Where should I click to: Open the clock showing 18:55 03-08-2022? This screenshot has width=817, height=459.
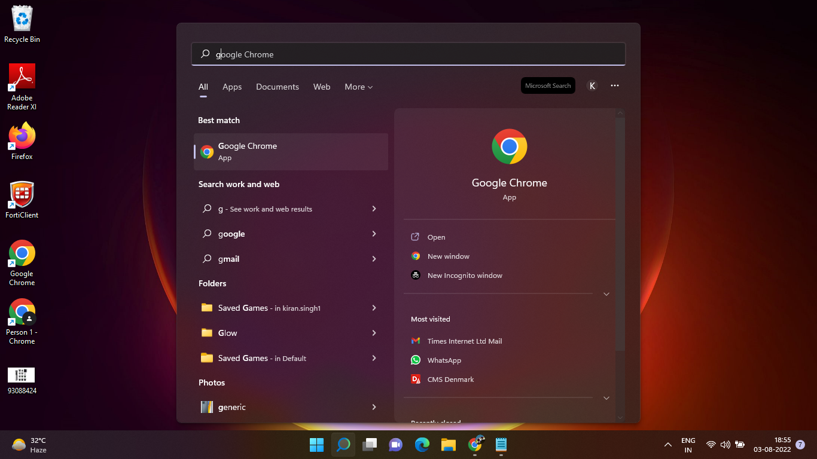tap(772, 445)
